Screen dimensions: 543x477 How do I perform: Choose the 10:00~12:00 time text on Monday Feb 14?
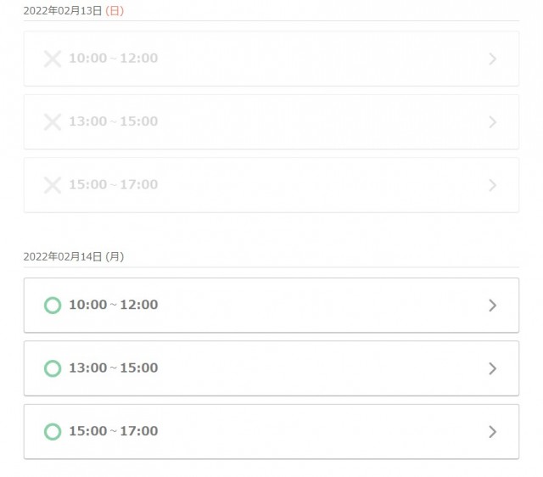(x=113, y=305)
